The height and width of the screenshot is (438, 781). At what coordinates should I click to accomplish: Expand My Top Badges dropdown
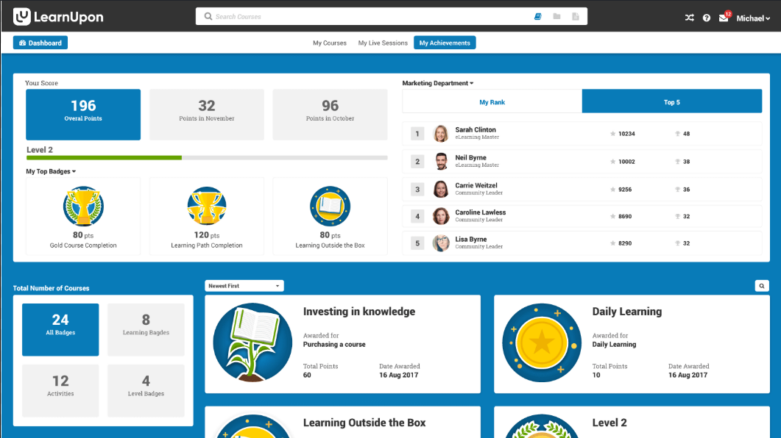coord(51,171)
